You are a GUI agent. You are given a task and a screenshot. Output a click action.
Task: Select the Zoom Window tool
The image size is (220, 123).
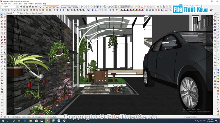pyautogui.click(x=4, y=59)
